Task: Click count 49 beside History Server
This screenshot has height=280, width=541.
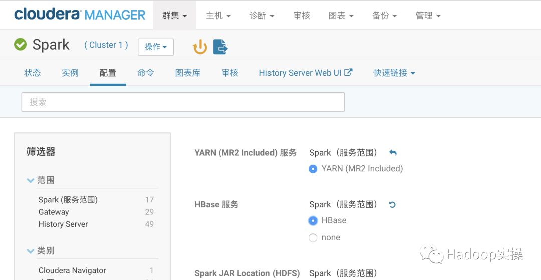Action: tap(149, 224)
